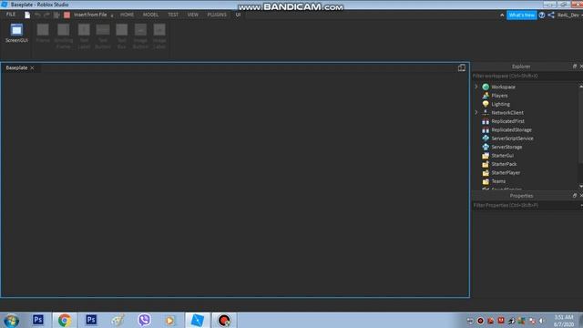Screen dimensions: 583x328
Task: Click Insert from File
Action: pyautogui.click(x=90, y=15)
